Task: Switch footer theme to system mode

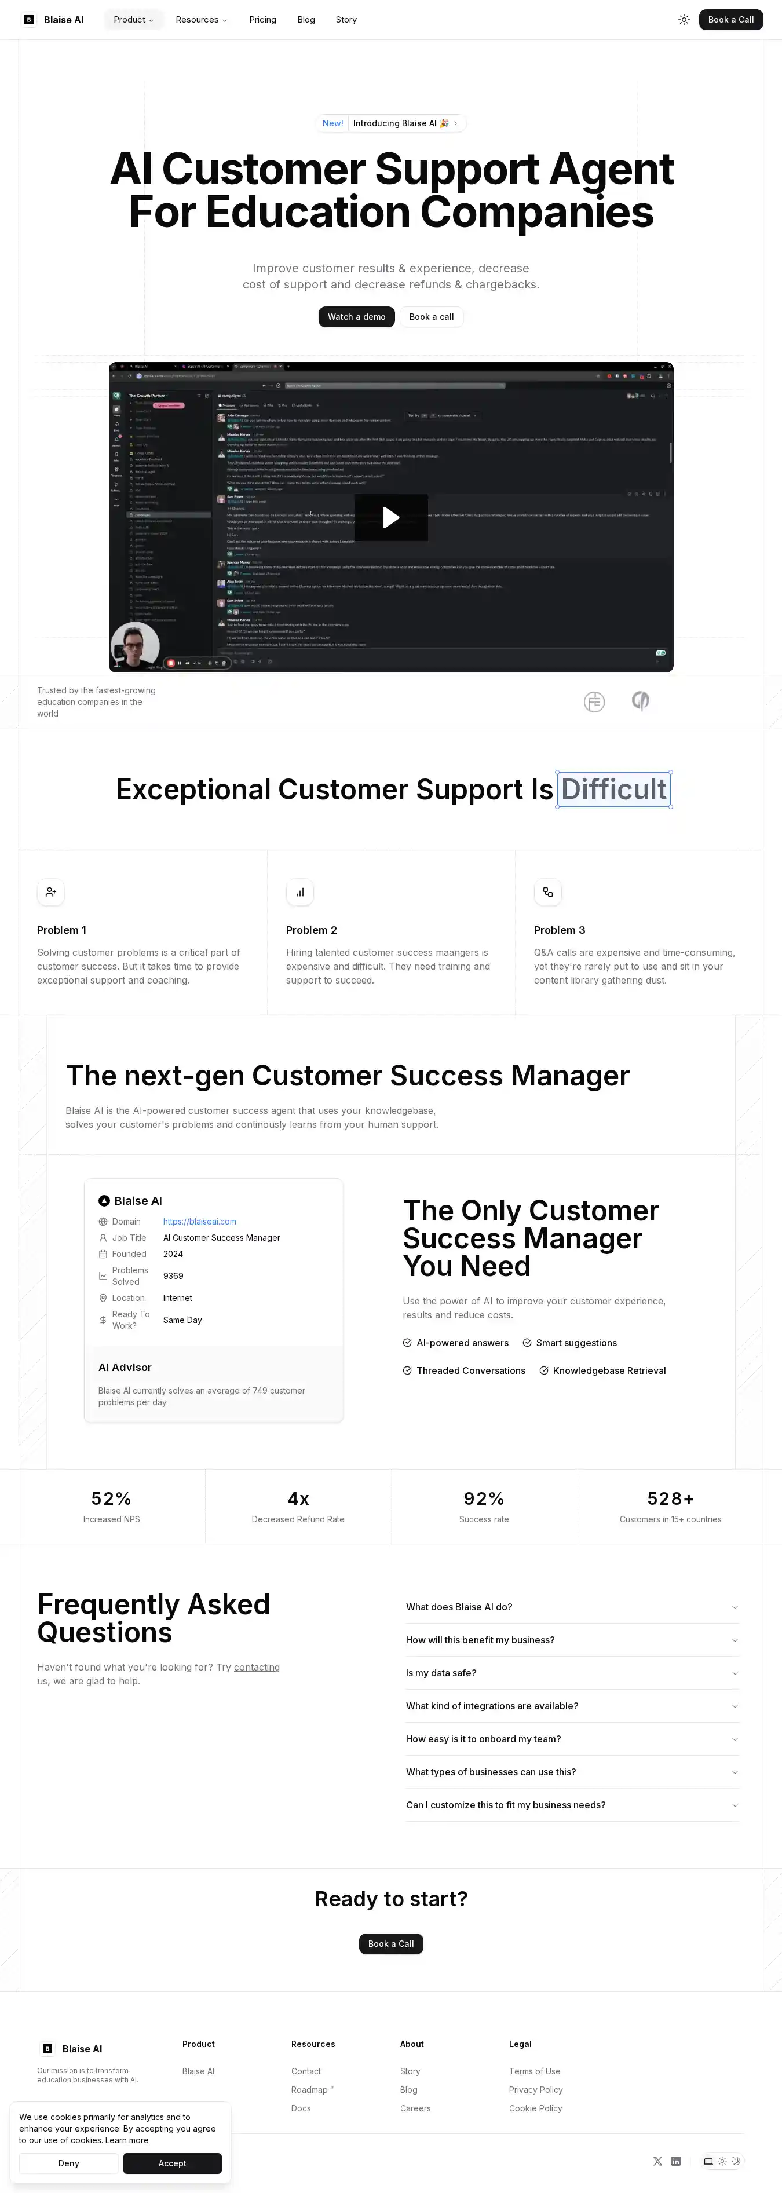Action: [708, 2161]
